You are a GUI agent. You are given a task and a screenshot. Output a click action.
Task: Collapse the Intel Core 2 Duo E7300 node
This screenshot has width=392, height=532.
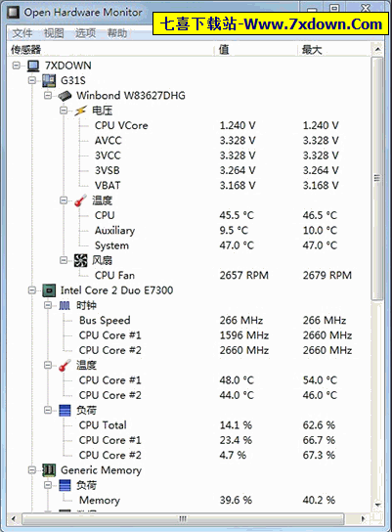click(x=32, y=290)
